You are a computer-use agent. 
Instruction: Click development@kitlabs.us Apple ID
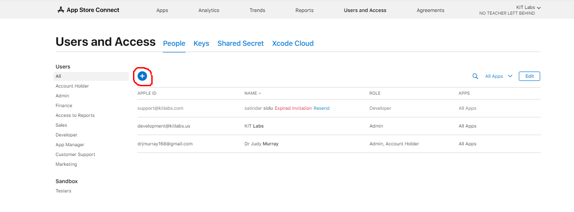tap(164, 126)
